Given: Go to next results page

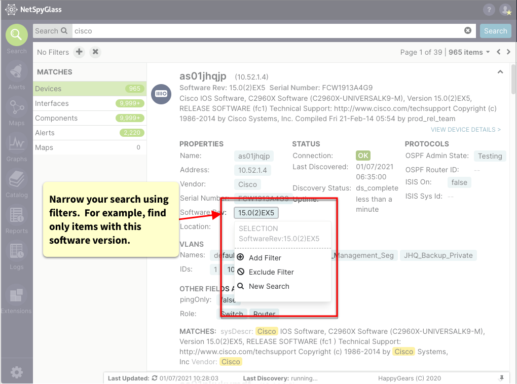Looking at the screenshot, I should coord(508,52).
